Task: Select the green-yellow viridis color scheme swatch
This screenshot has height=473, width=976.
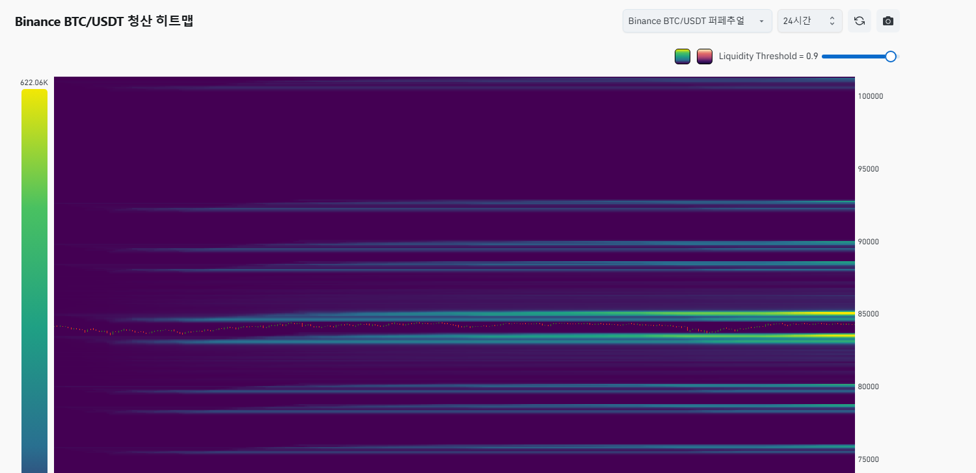Action: click(682, 57)
